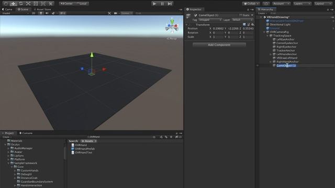Click the scene orientation gizmo
This screenshot has height=188, width=335.
[x=172, y=26]
